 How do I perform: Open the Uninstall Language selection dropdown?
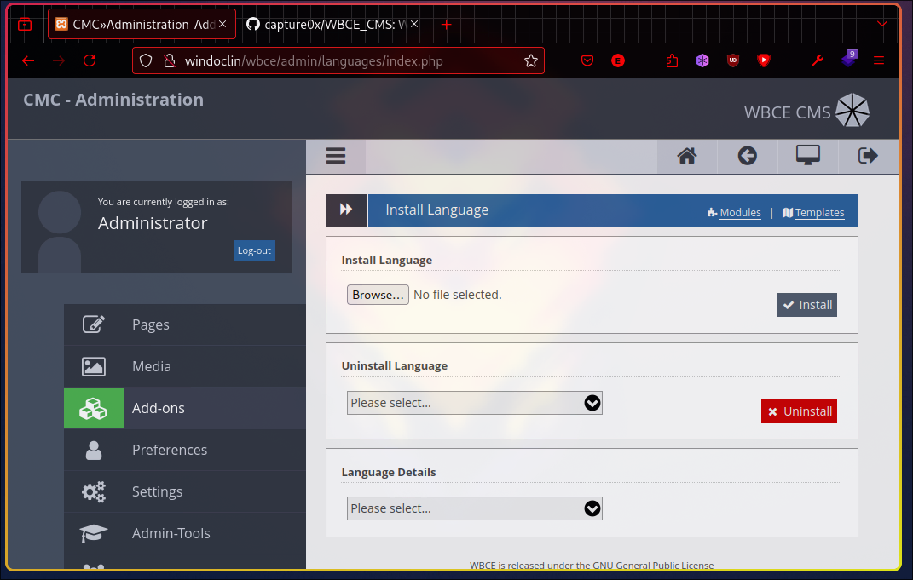pyautogui.click(x=474, y=402)
